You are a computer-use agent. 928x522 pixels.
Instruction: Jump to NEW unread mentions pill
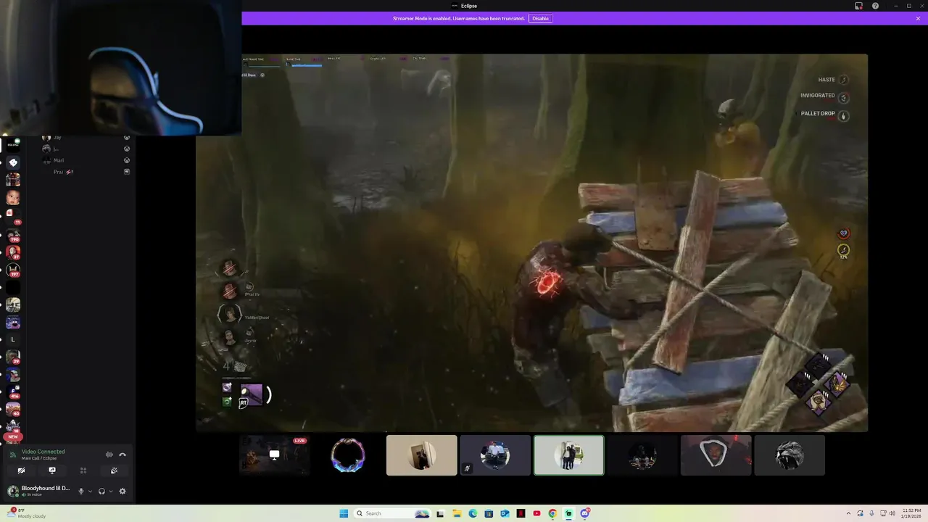pos(13,437)
